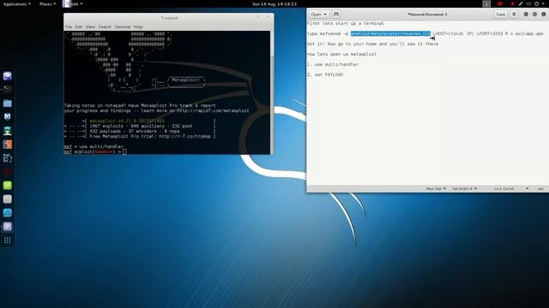
Task: Select the running gedit dock icon
Action: click(8, 227)
